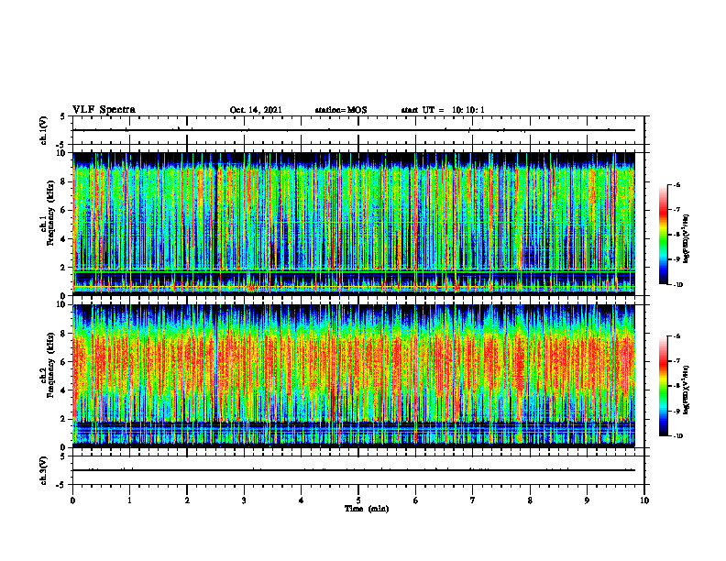Click time axis tick label "7"
726x561 pixels.
473,500
